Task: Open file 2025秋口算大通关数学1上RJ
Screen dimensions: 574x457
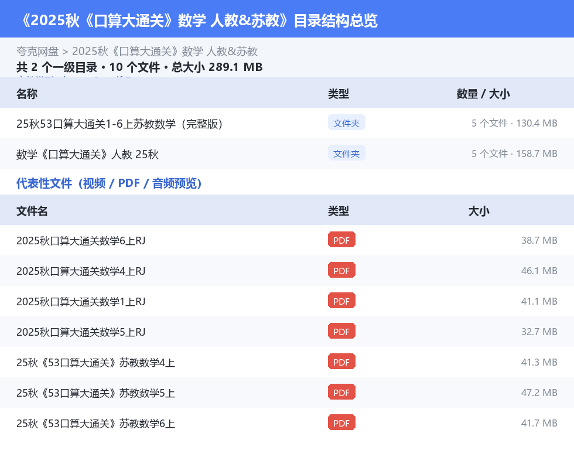Action: point(81,301)
